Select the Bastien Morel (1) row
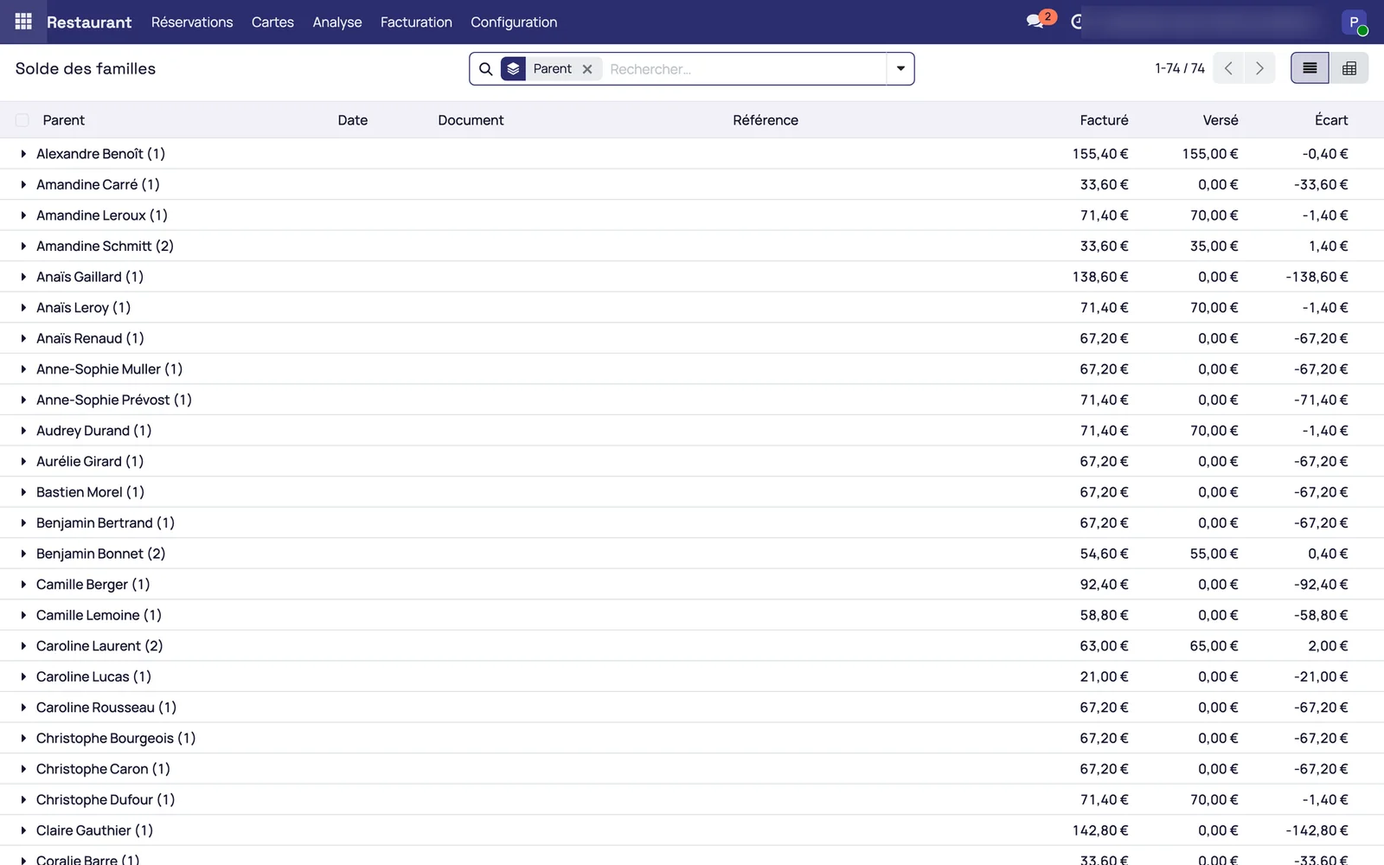This screenshot has width=1384, height=865. point(692,492)
